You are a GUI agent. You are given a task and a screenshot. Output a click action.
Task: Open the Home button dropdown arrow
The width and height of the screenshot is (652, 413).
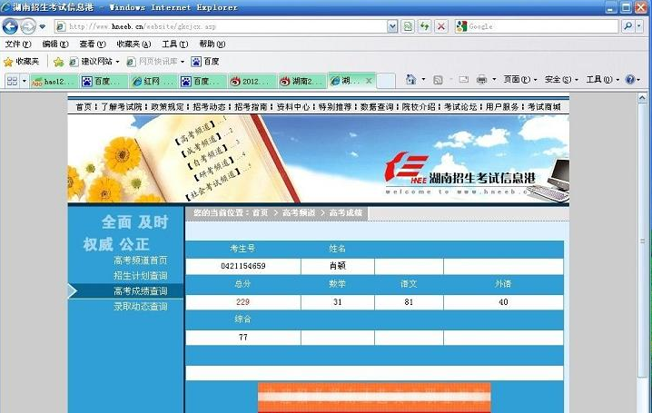pos(423,79)
